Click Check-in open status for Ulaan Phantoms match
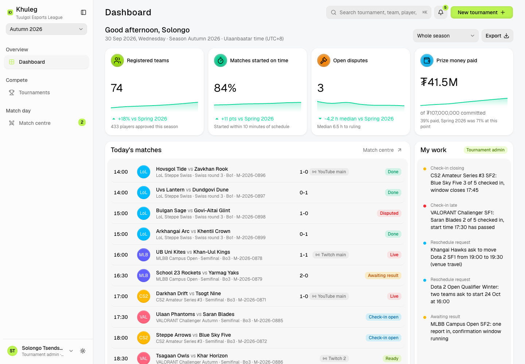Image resolution: width=525 pixels, height=364 pixels. [384, 317]
